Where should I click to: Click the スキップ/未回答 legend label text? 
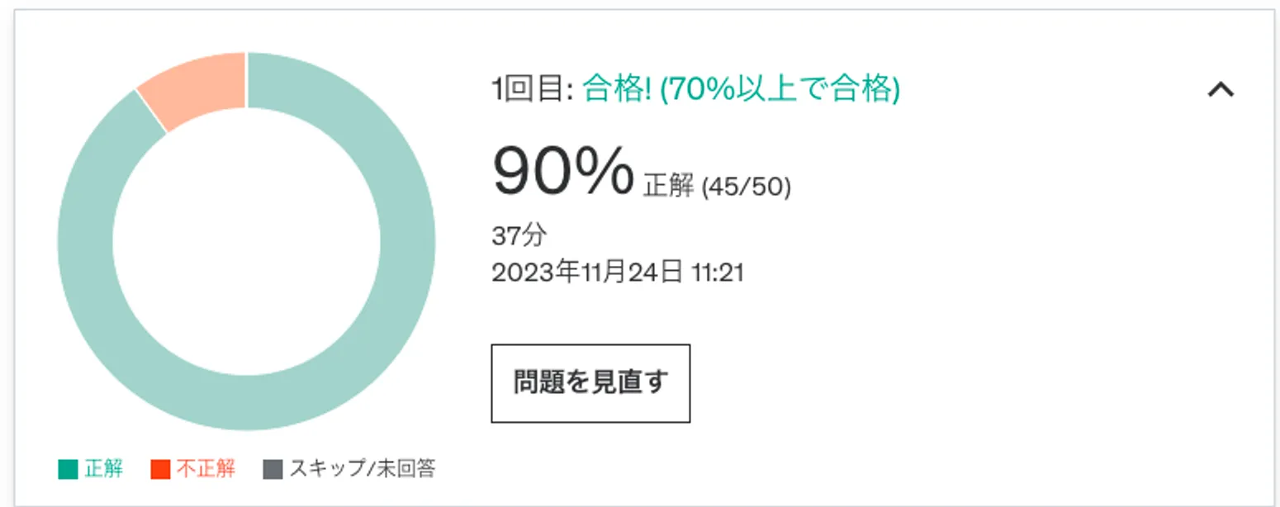pos(363,469)
